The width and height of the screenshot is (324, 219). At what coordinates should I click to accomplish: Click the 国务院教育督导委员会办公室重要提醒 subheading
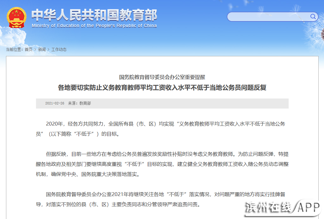(162, 77)
